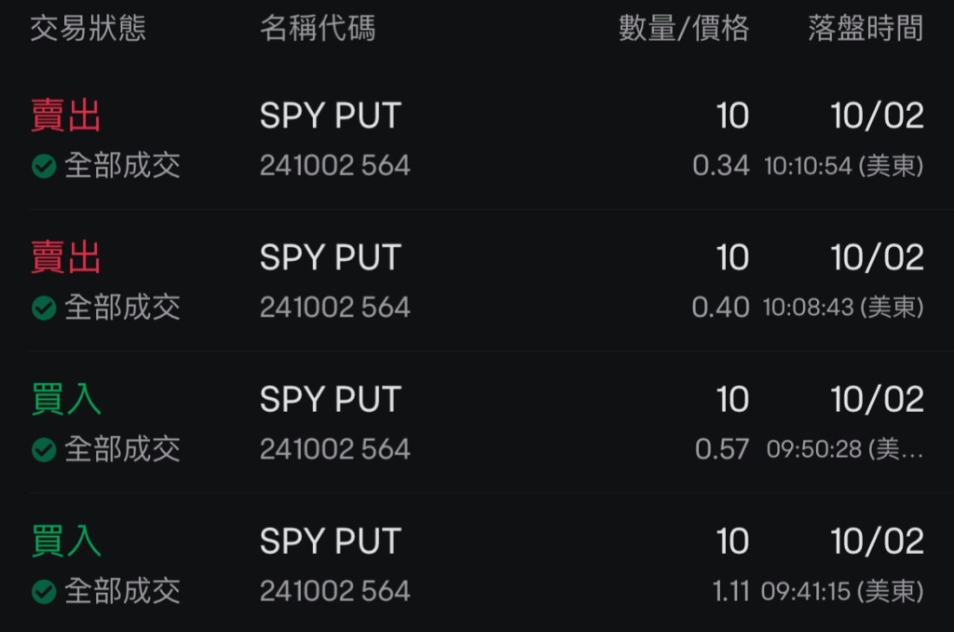Image resolution: width=954 pixels, height=632 pixels.
Task: Tap SPY PUT name in 10:08:43 order
Action: 330,258
